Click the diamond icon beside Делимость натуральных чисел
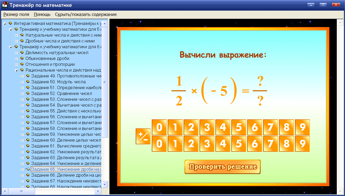The image size is (345, 196). 22,53
